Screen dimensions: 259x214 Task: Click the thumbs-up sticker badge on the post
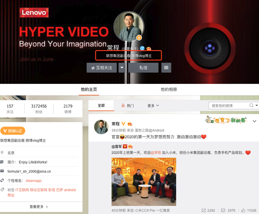pyautogui.click(x=226, y=120)
